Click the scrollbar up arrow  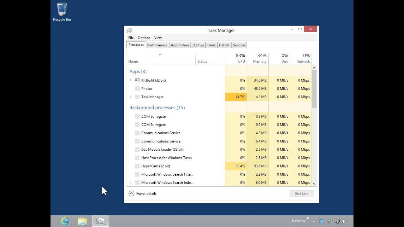click(314, 68)
